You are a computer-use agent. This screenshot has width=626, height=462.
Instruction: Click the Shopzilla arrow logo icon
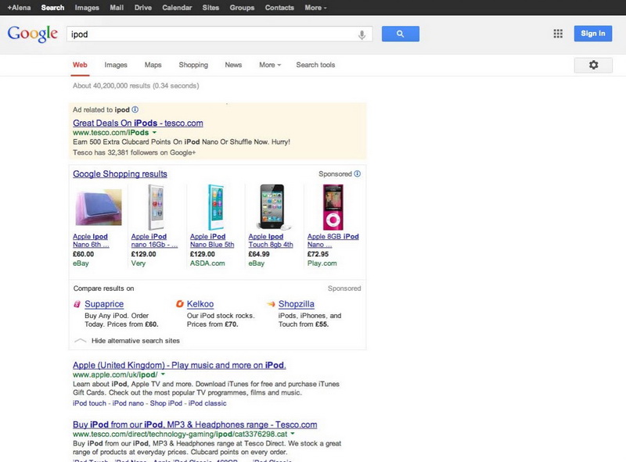[x=271, y=304]
